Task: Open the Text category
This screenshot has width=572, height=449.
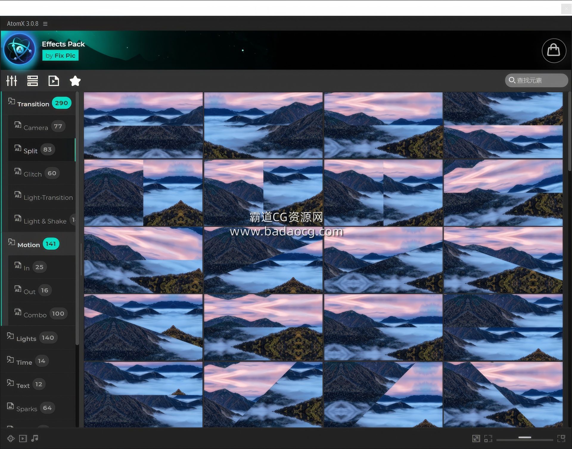Action: tap(38, 385)
